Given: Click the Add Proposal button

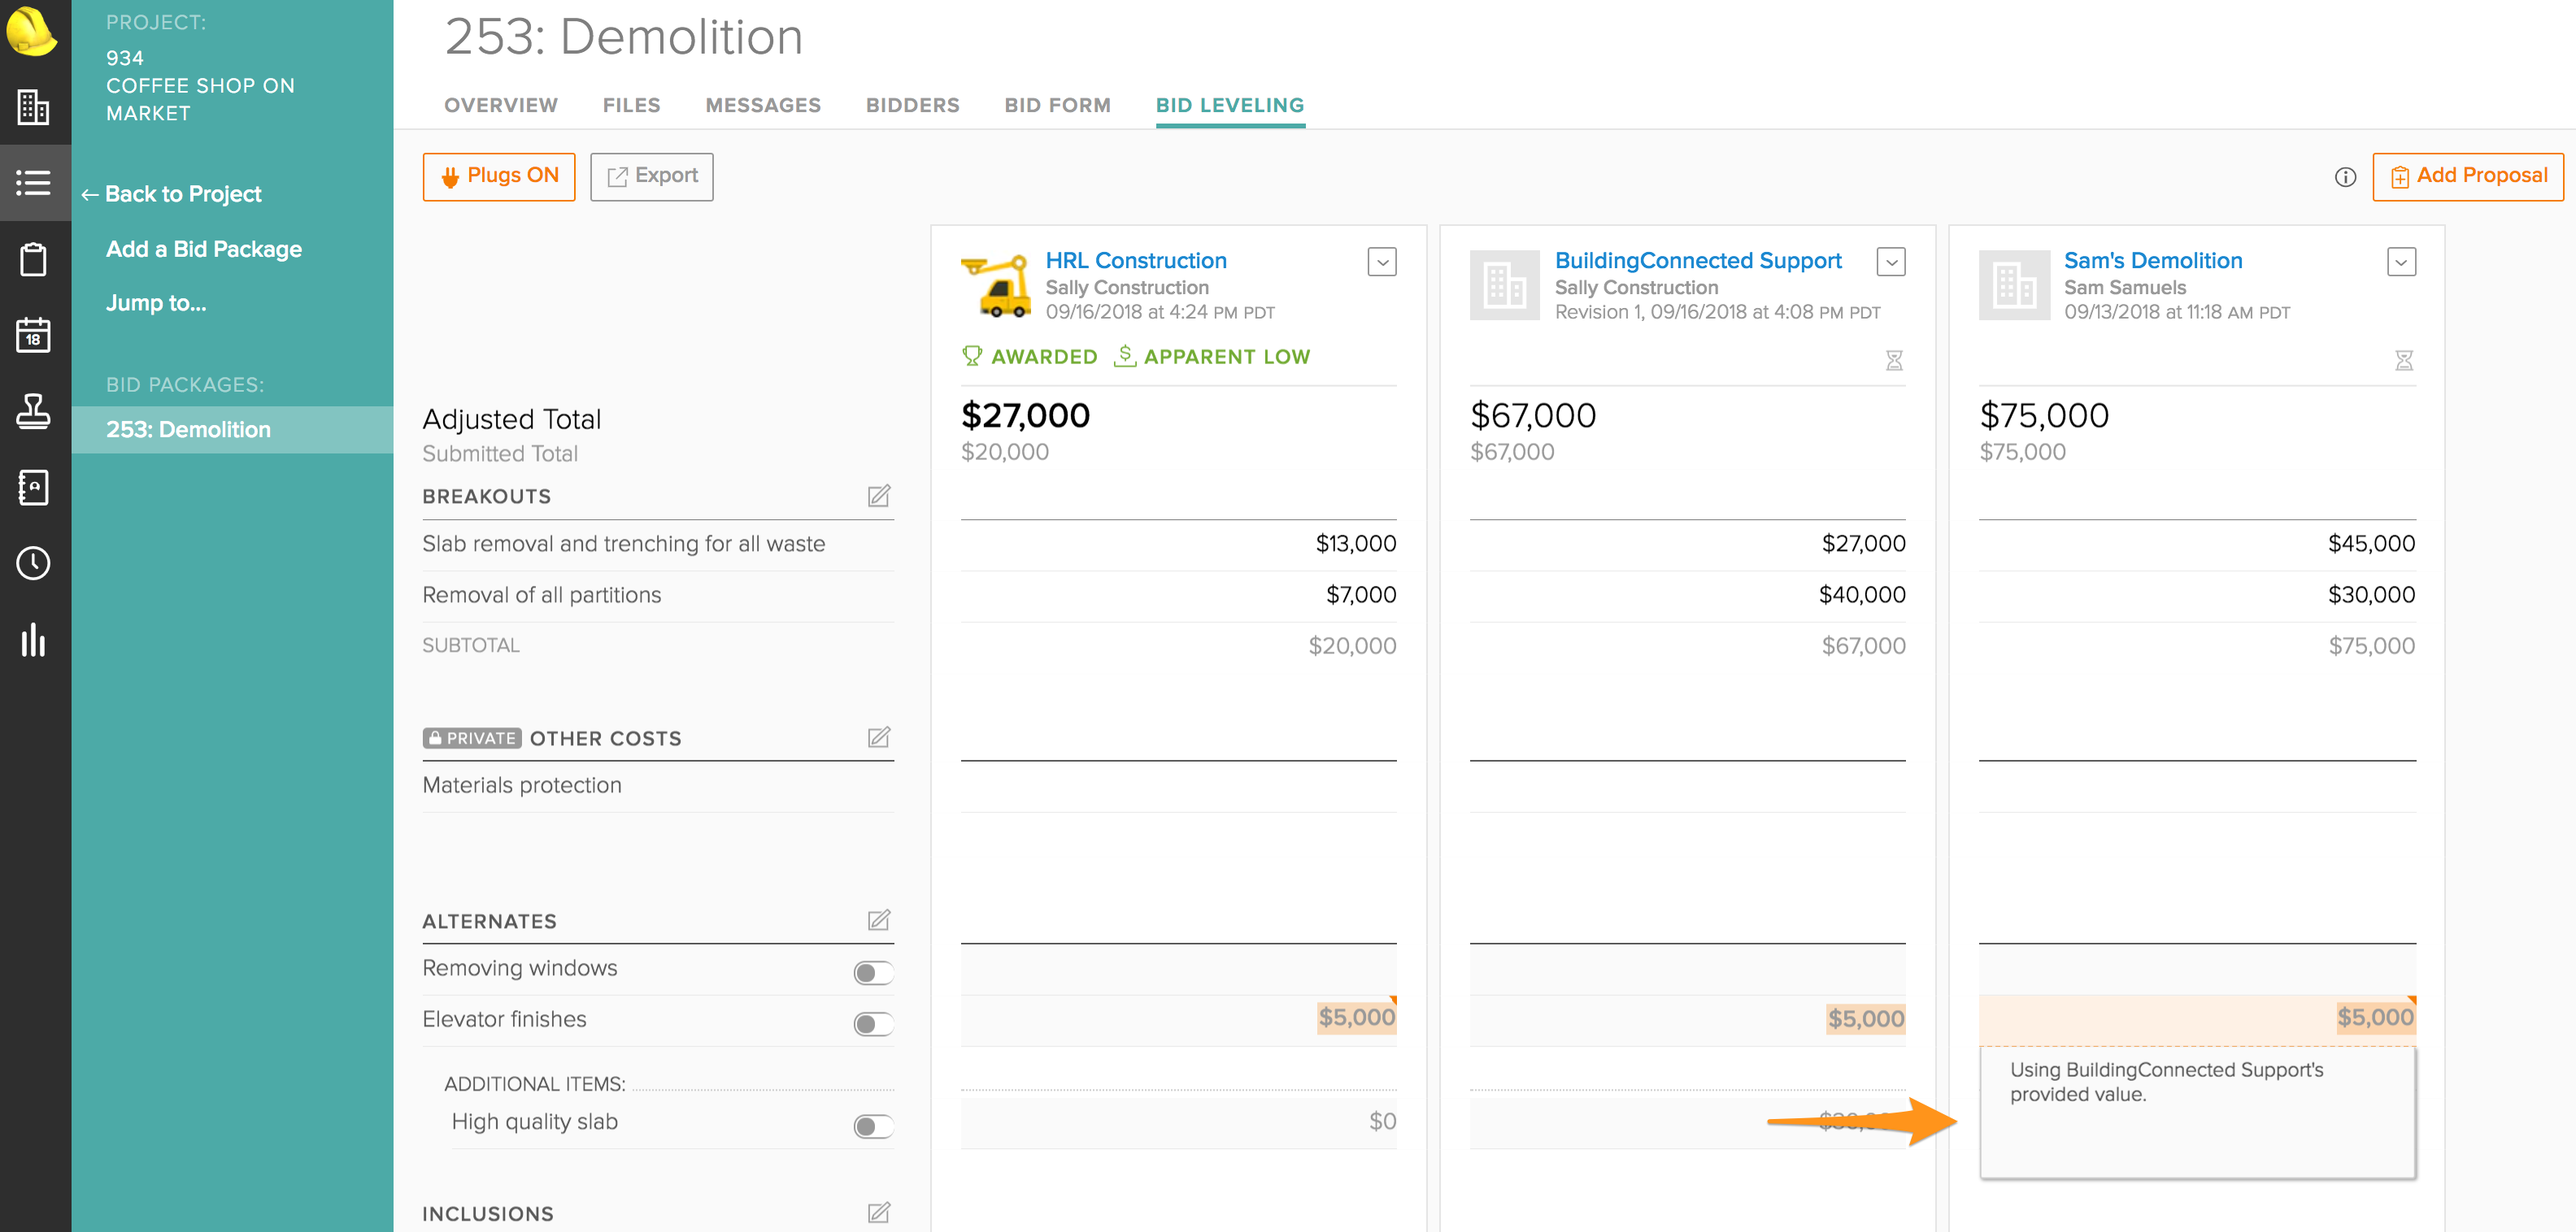Looking at the screenshot, I should (2467, 177).
